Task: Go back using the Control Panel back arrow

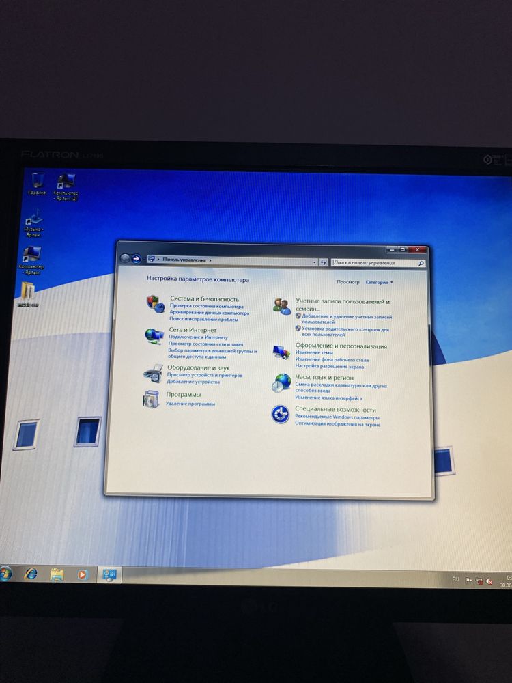Action: coord(124,258)
